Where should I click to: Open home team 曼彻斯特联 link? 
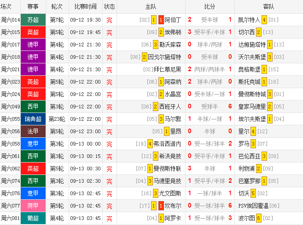pyautogui.click(x=167, y=169)
